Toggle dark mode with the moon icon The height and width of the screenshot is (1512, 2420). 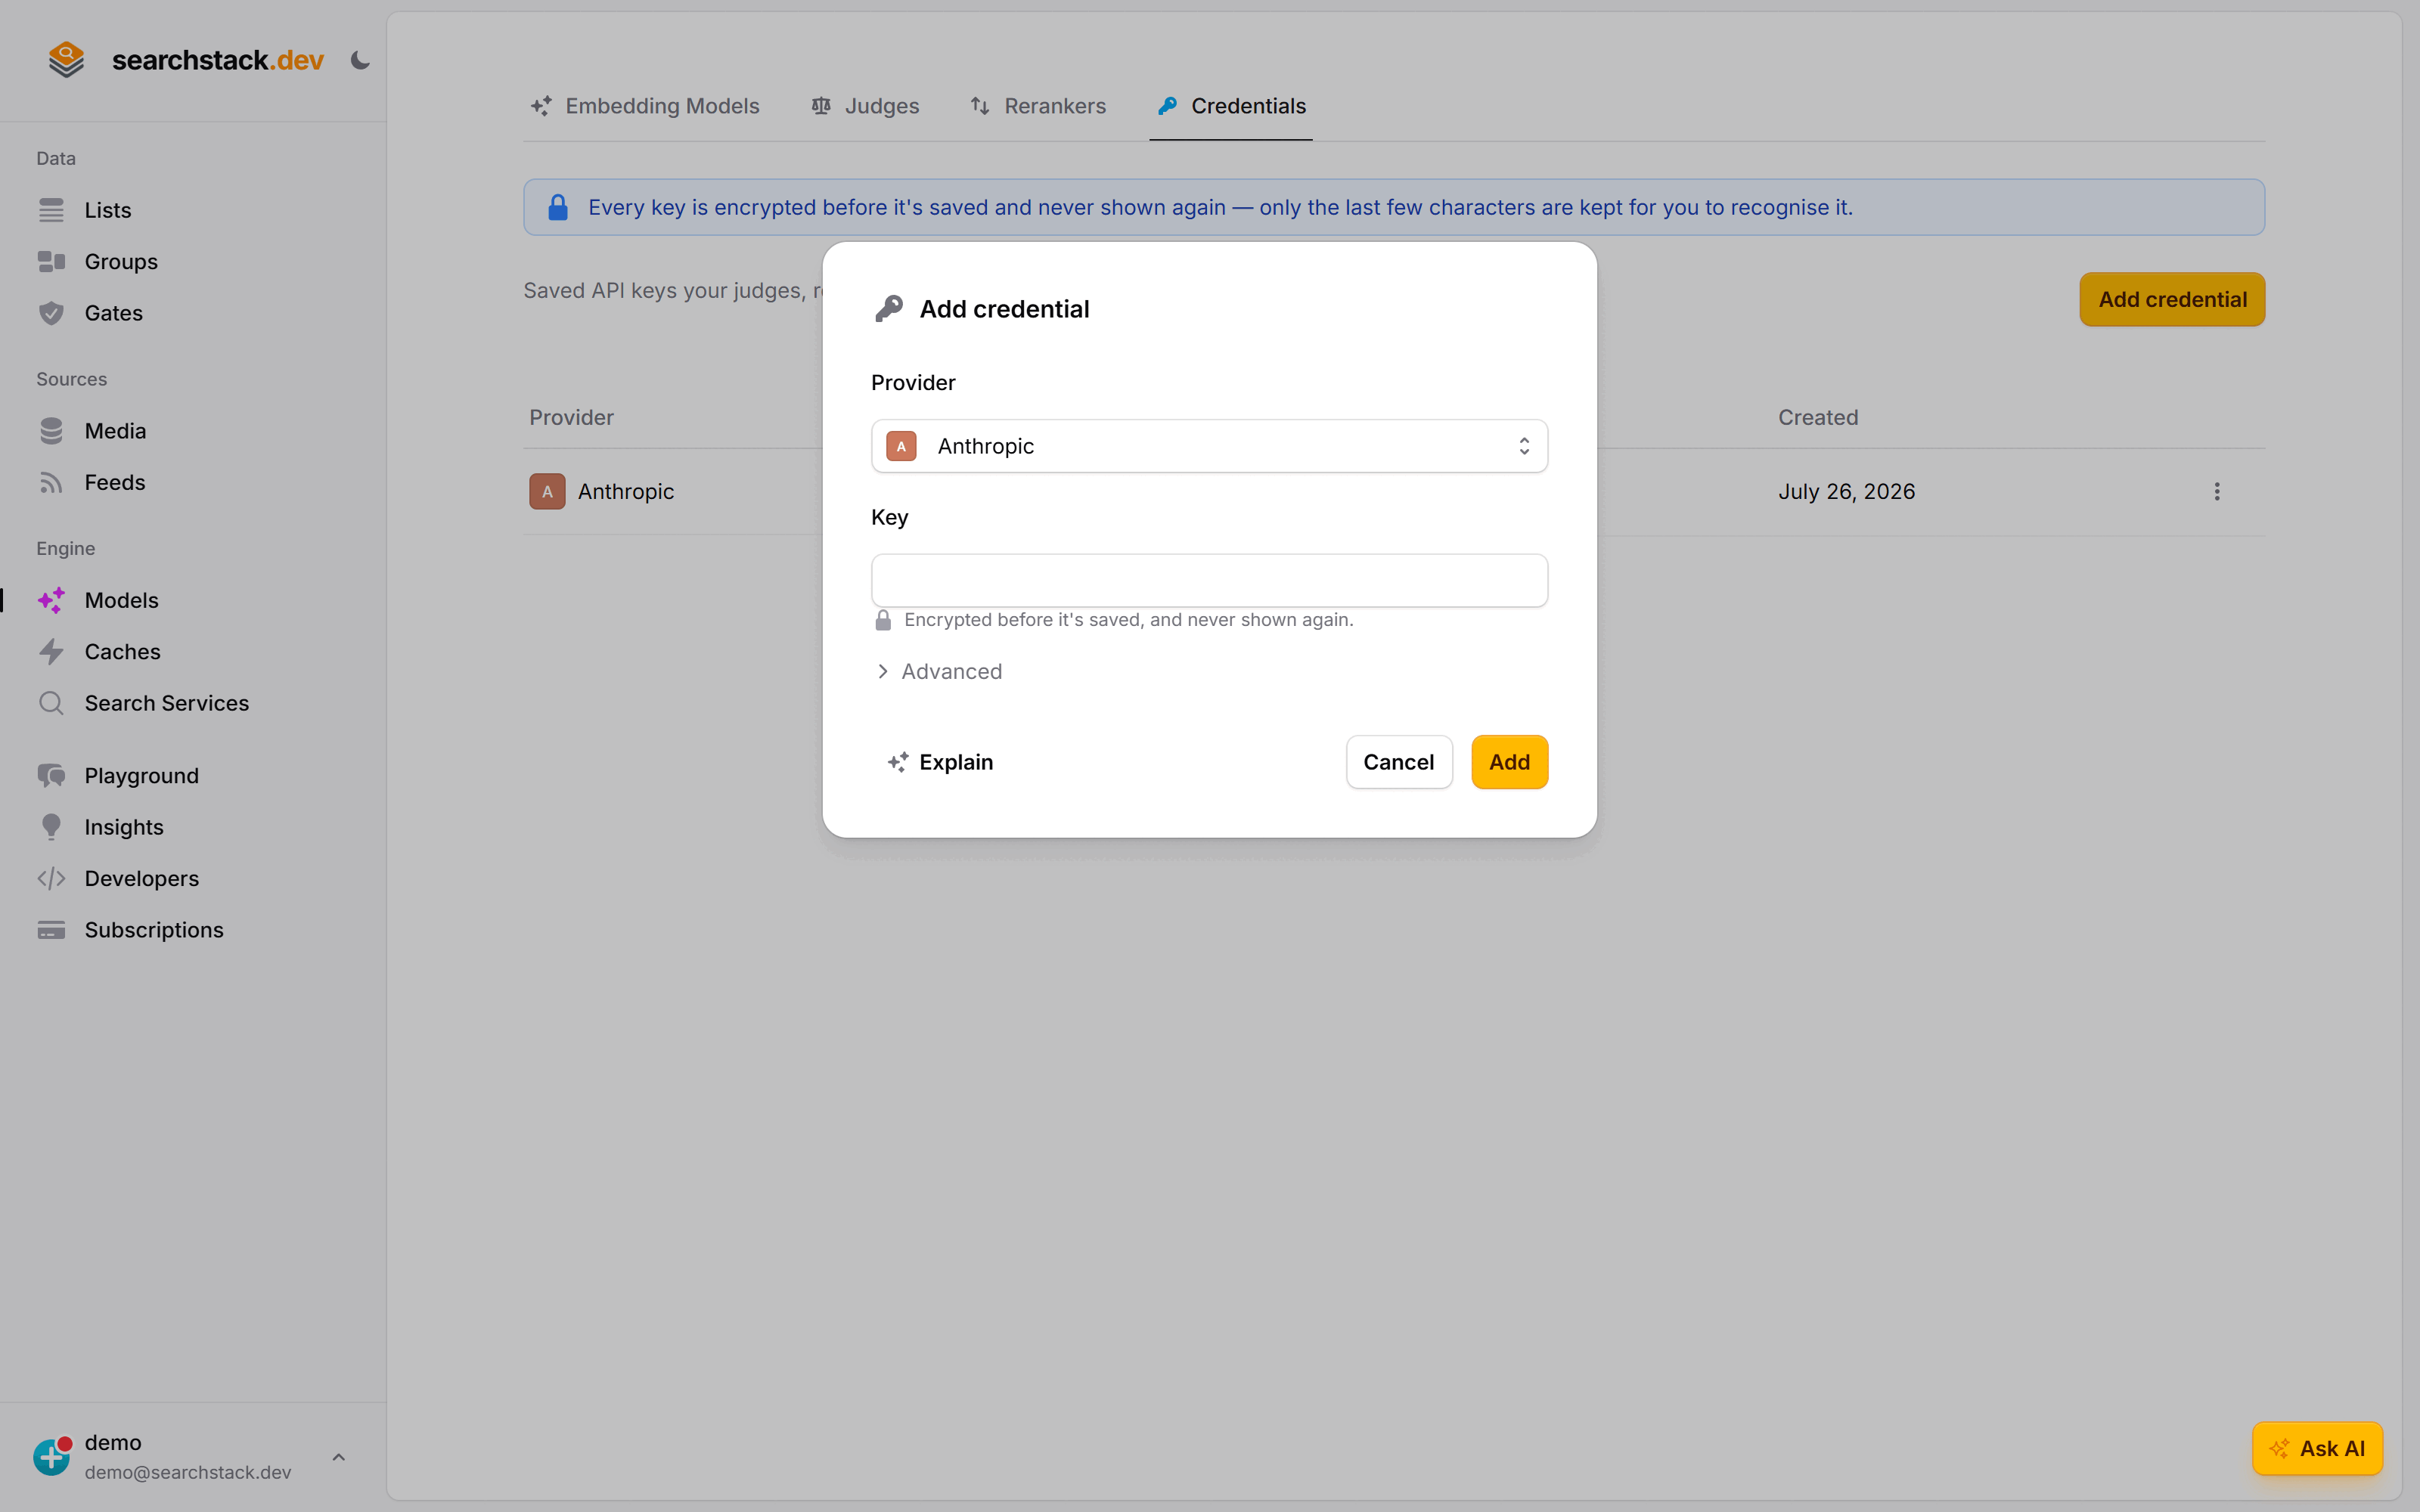360,61
